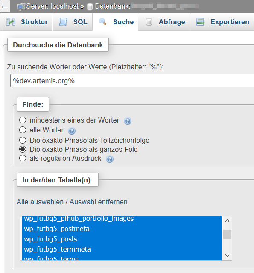This screenshot has width=254, height=273.
Task: Click the Abfrage tab's database icon
Action: pyautogui.click(x=149, y=22)
